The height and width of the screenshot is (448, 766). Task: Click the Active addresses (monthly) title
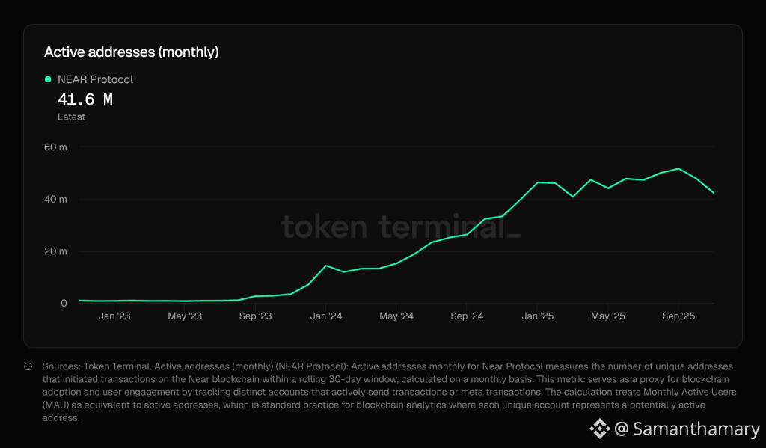click(x=132, y=52)
